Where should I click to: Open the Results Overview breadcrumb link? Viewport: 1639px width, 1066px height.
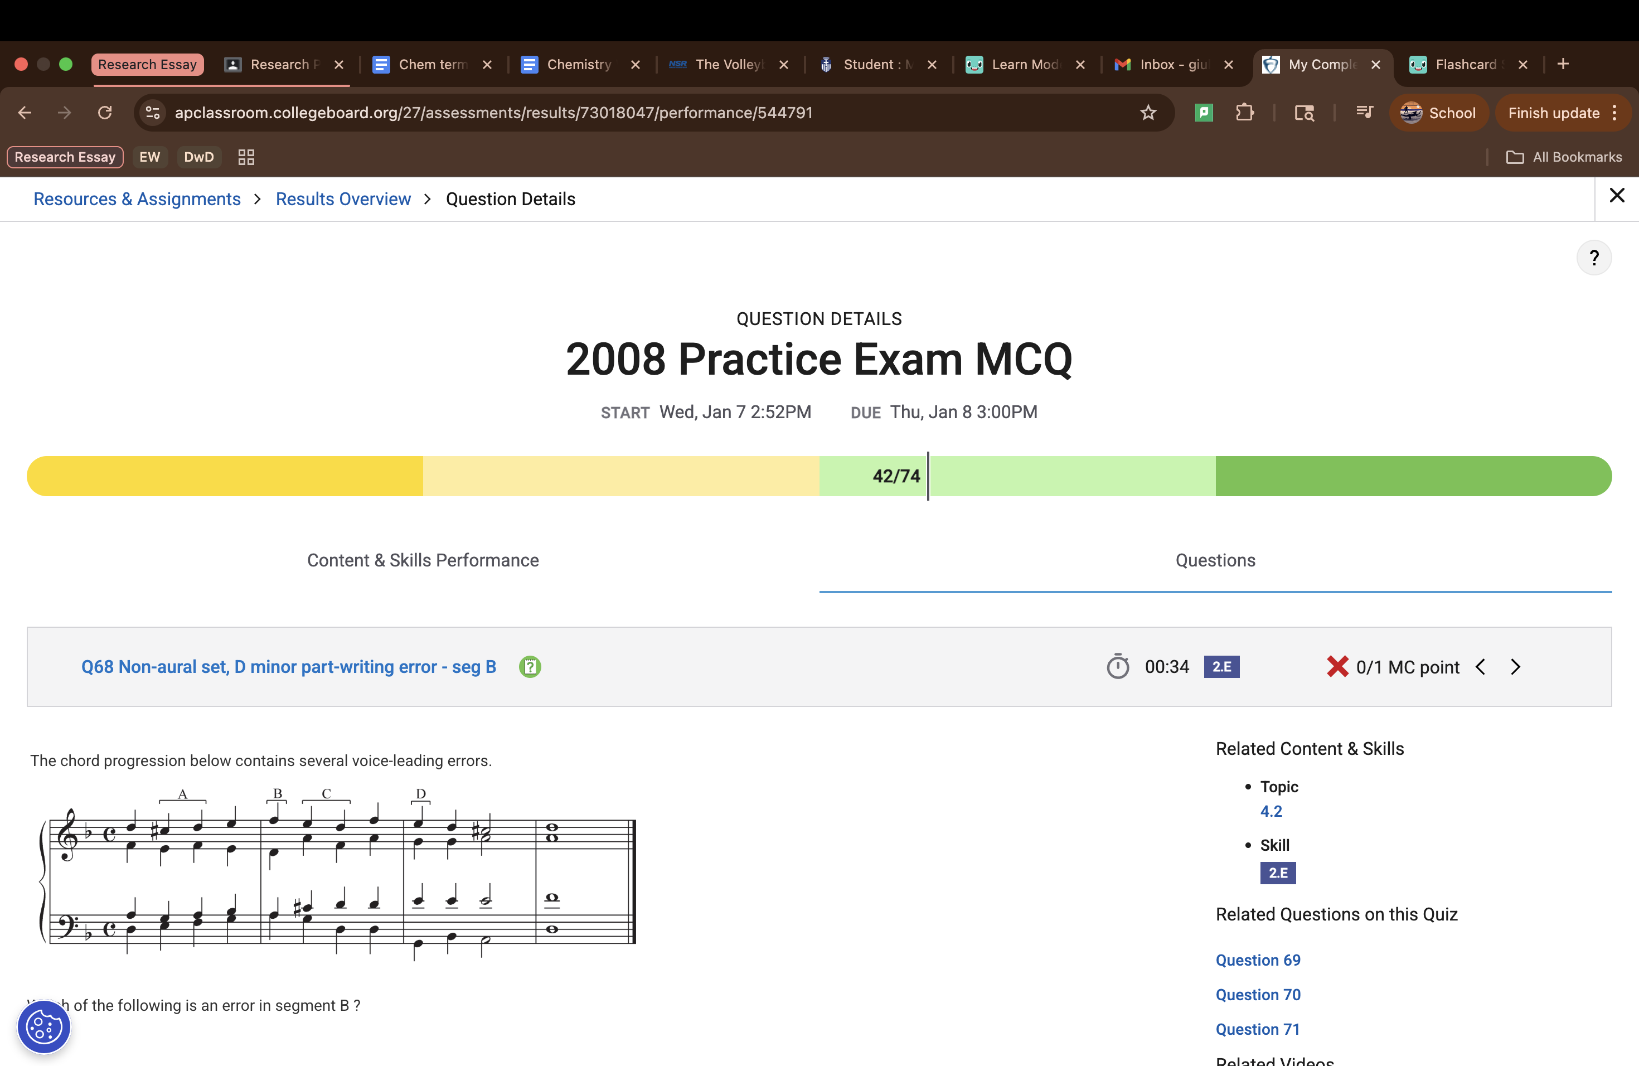[343, 199]
